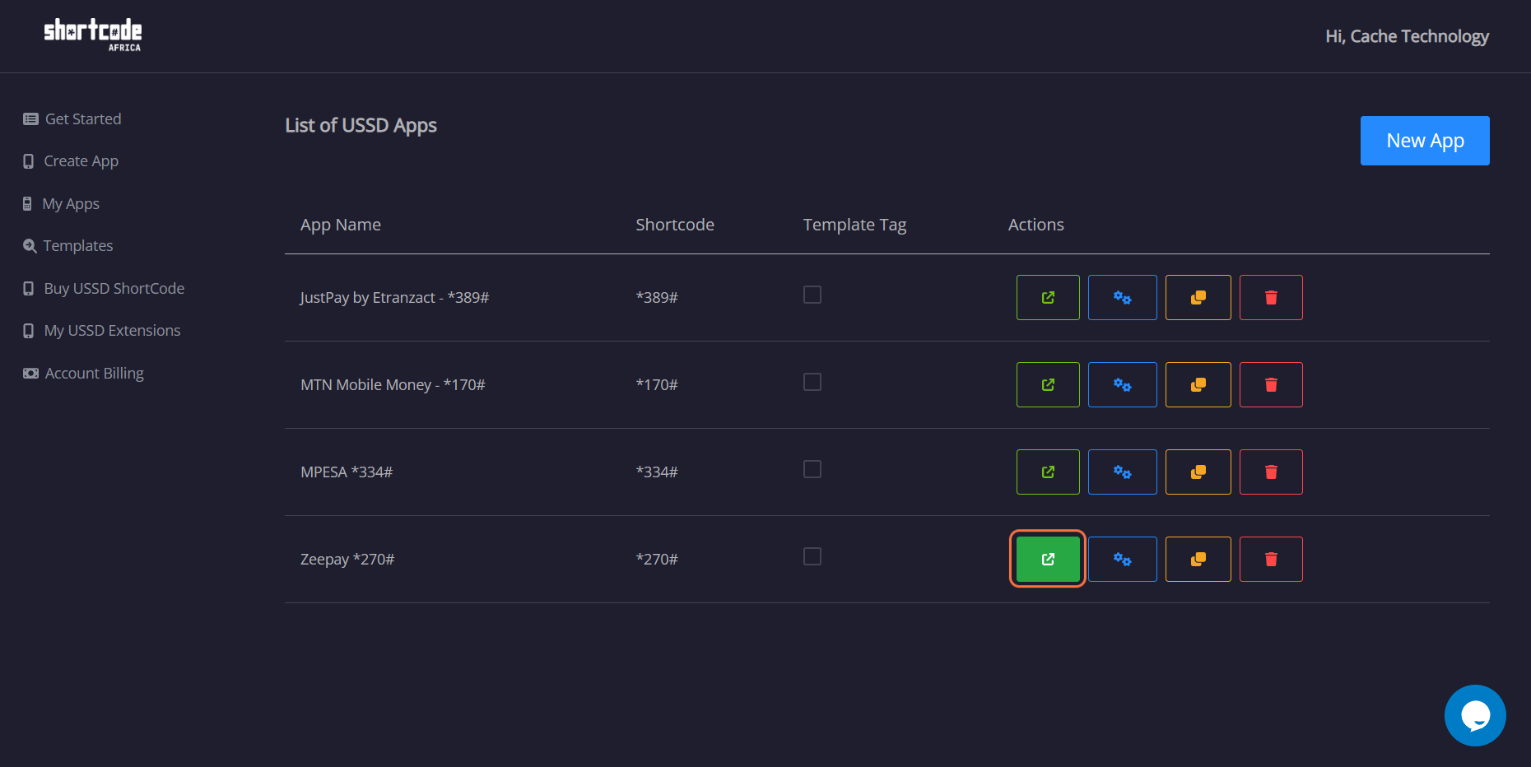Open the JustPay by Etranzact app

click(1048, 297)
